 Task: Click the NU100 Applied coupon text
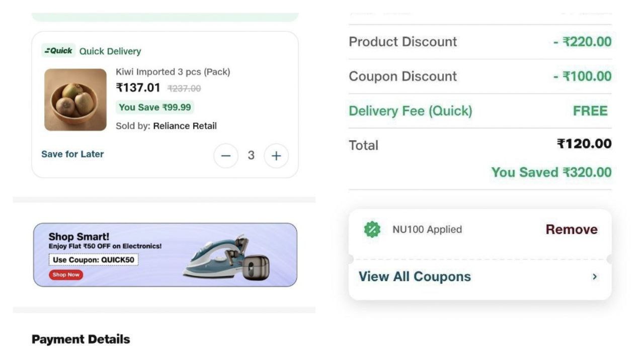pos(427,230)
